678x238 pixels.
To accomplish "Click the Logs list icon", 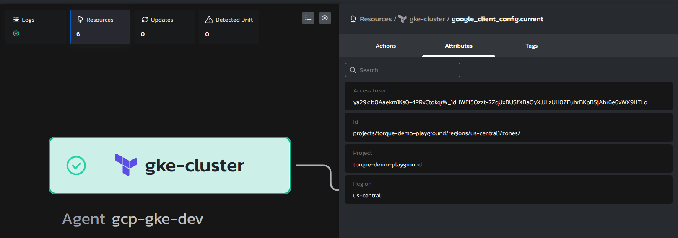I will [16, 20].
